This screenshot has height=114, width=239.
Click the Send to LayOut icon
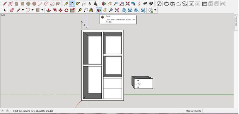pos(136,10)
